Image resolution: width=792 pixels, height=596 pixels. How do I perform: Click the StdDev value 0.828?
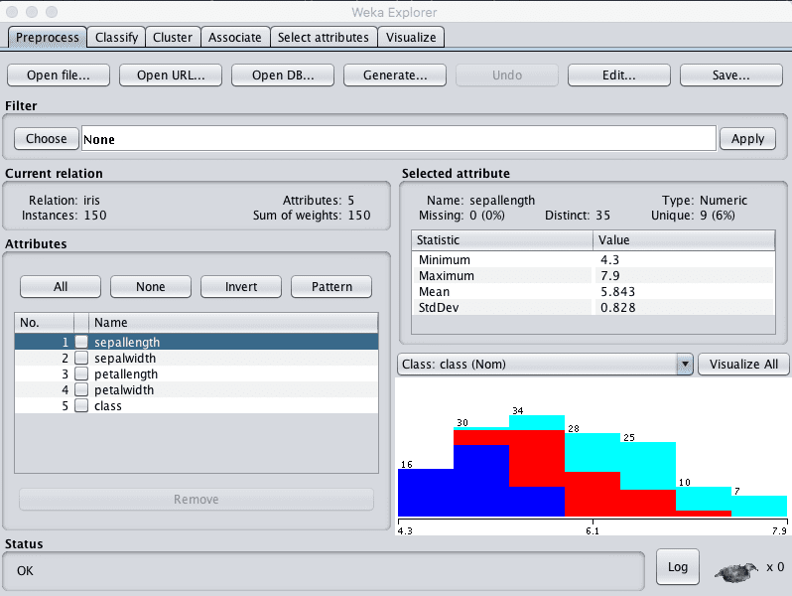pyautogui.click(x=617, y=307)
